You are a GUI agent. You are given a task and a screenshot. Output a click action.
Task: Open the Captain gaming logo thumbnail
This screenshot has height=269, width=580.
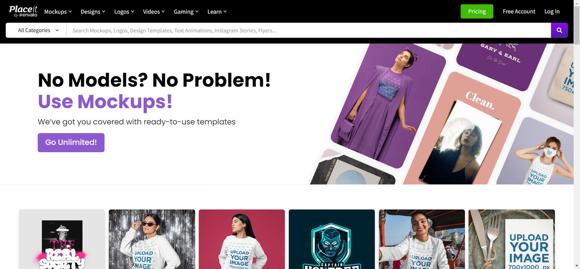332,239
